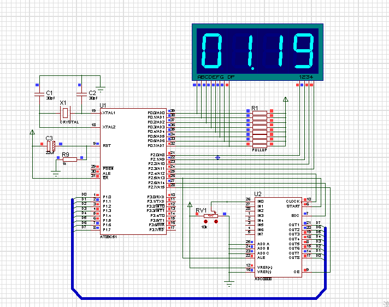Click the IN0 pin label on U2
The width and height of the screenshot is (389, 307).
pyautogui.click(x=261, y=202)
